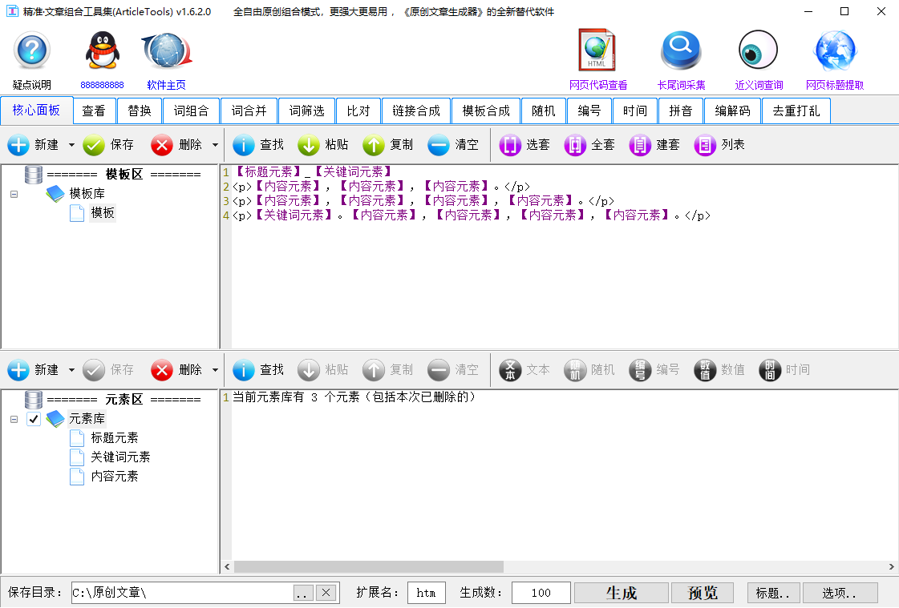Screen dimensions: 899x608
Task: Open the 近义词查询 eye icon
Action: coord(758,53)
